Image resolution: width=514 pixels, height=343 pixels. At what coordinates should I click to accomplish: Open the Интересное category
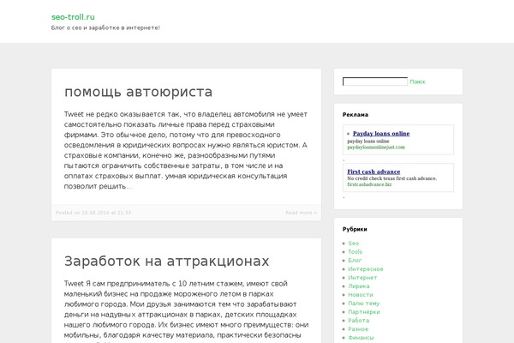point(366,268)
